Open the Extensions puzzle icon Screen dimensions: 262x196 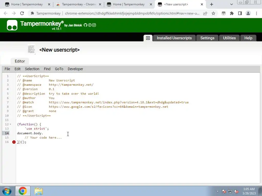click(232, 13)
